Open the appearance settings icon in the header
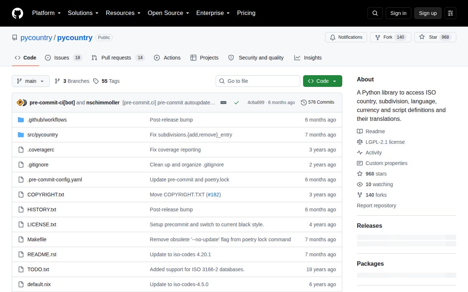Image resolution: width=468 pixels, height=292 pixels. (450, 13)
